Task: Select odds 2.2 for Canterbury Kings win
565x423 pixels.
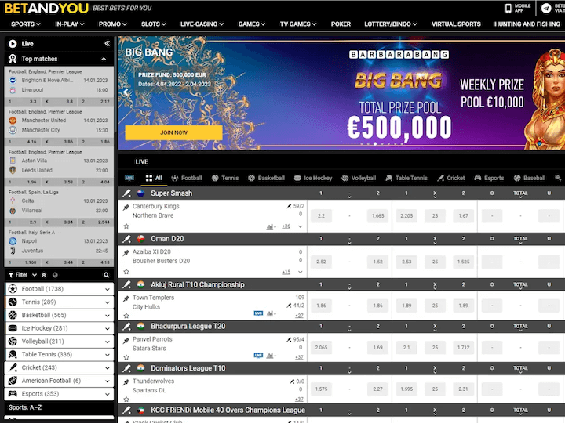Action: coord(321,215)
